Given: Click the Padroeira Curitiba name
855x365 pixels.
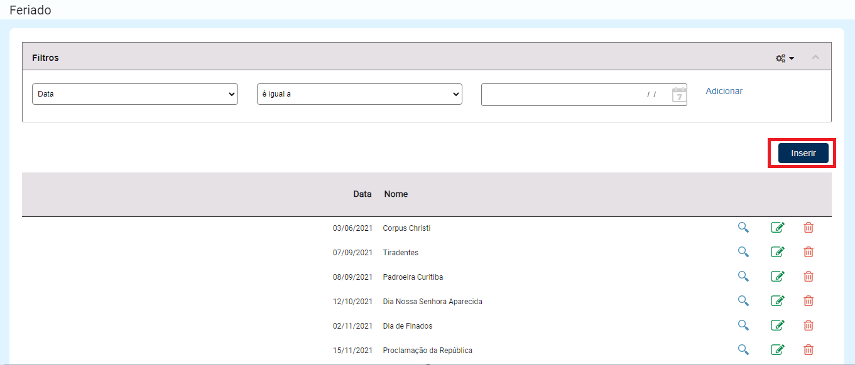Looking at the screenshot, I should tap(413, 277).
